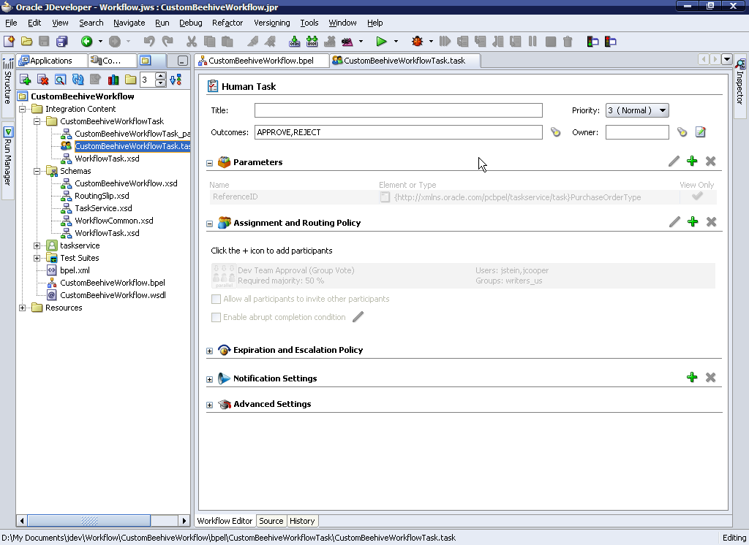
Task: Add a parameter with the green plus
Action: coord(692,161)
